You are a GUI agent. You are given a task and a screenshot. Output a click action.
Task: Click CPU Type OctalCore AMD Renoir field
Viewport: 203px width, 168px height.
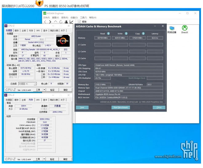(x=129, y=65)
